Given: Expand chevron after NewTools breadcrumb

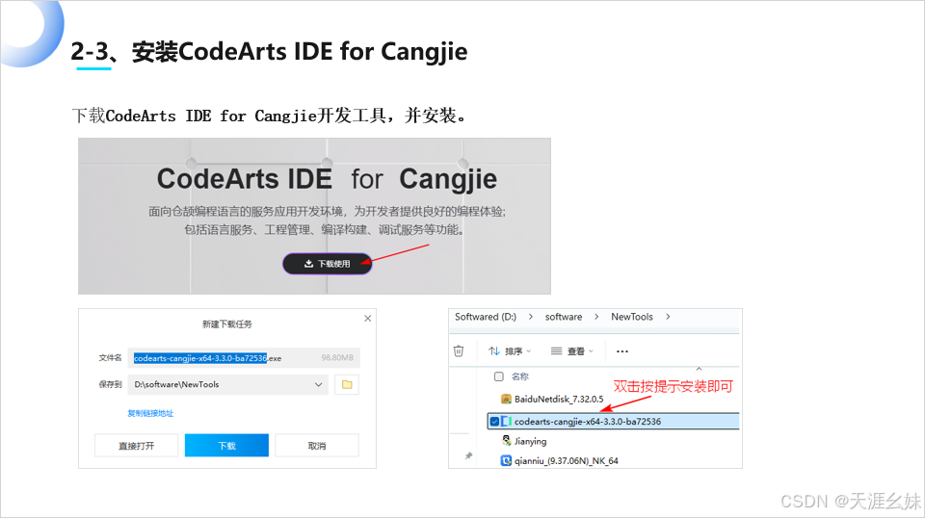Looking at the screenshot, I should (x=668, y=317).
